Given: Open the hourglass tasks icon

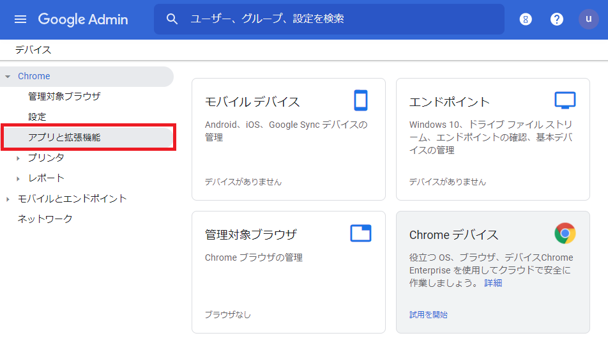Looking at the screenshot, I should coord(526,19).
